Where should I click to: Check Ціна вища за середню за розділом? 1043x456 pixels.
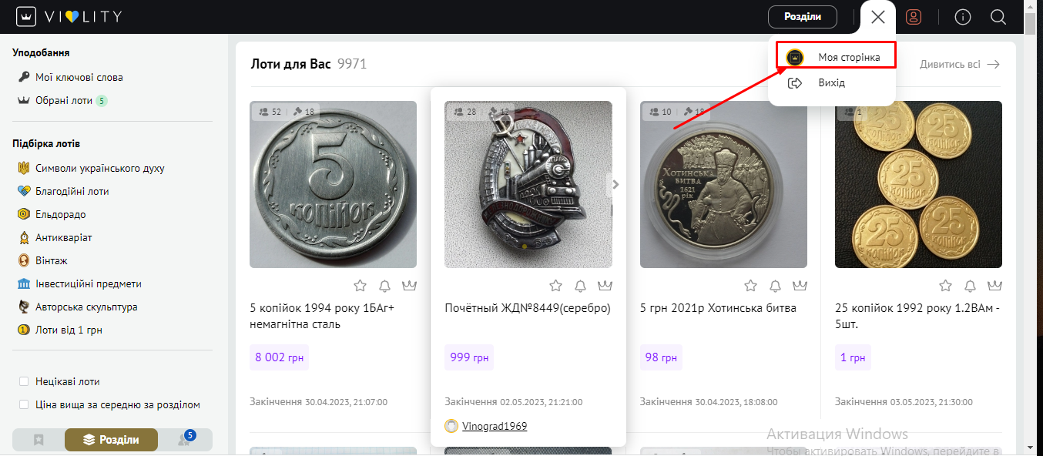(24, 404)
